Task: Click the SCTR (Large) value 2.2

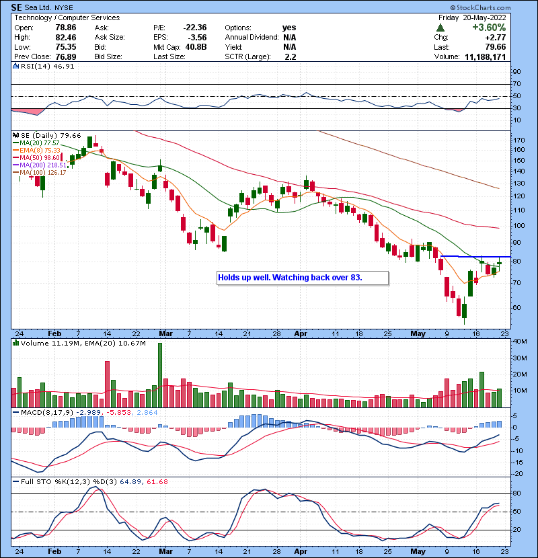Action: (291, 56)
